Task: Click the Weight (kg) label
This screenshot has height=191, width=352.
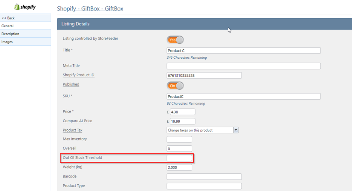Action: tap(73, 167)
